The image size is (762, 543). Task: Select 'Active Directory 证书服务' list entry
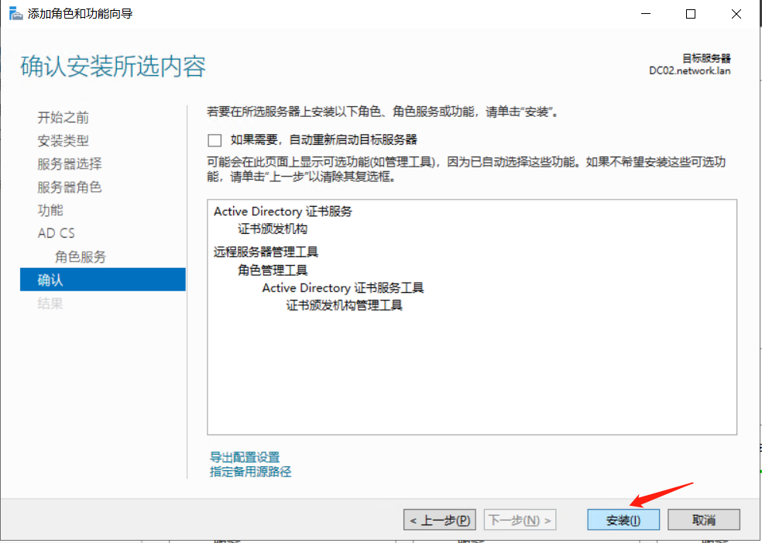(283, 211)
